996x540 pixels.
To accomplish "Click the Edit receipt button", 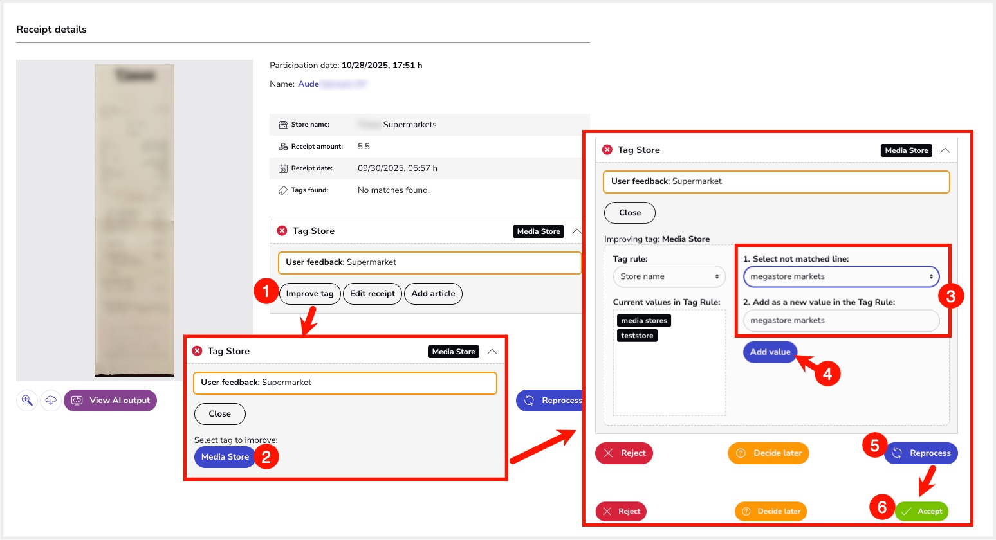I will [x=373, y=293].
